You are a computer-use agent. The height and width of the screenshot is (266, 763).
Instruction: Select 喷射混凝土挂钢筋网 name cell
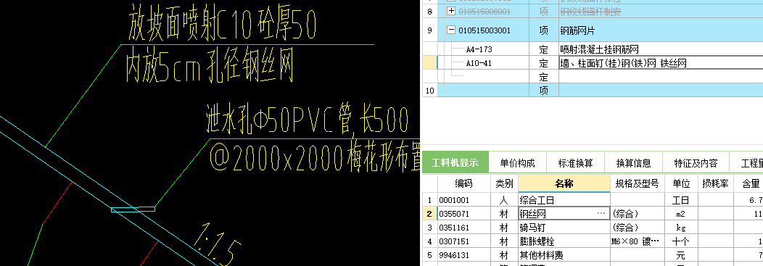click(x=661, y=49)
